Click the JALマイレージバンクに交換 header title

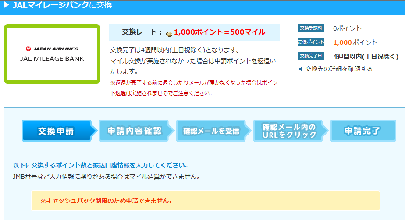[x=62, y=5]
